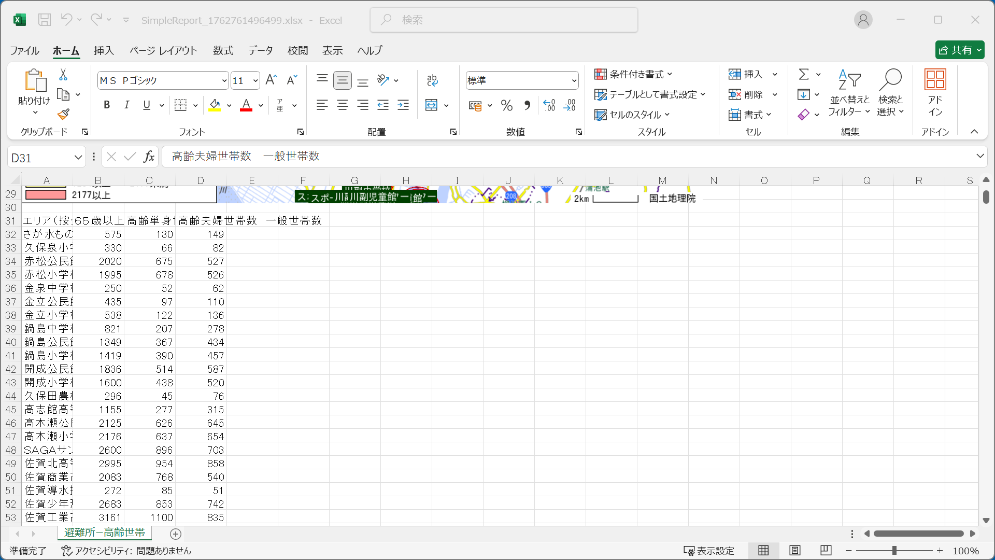Open the データ ribbon tab
Screen dimensions: 995x560
click(x=260, y=50)
